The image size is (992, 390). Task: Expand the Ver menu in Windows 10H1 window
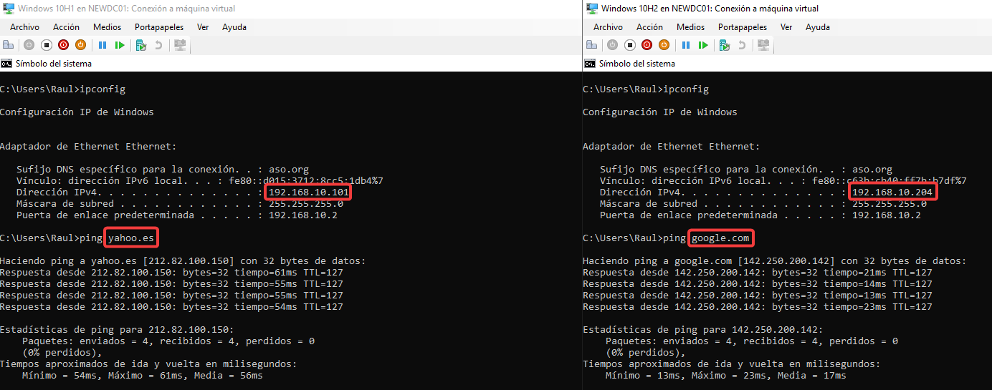coord(203,27)
